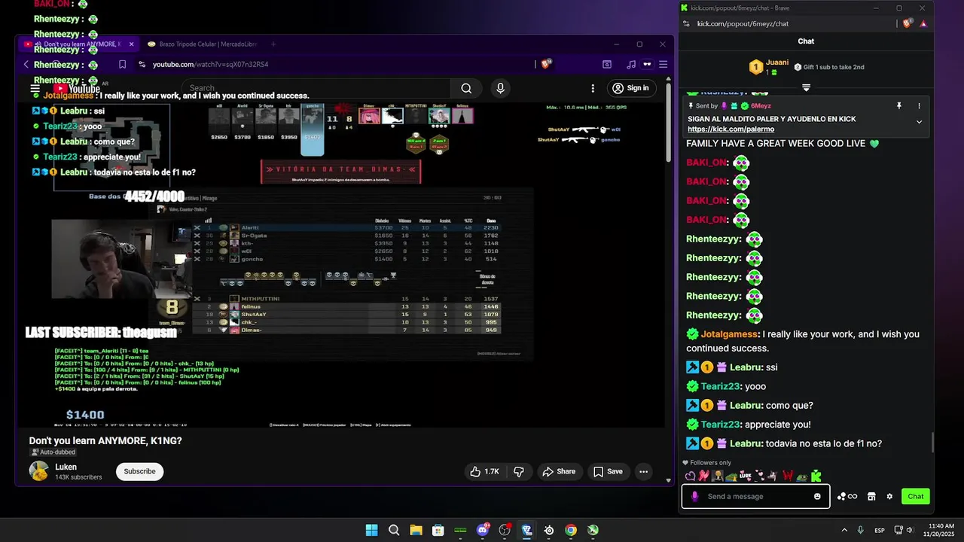Image resolution: width=964 pixels, height=542 pixels.
Task: Open the Luken channel name link
Action: [66, 467]
